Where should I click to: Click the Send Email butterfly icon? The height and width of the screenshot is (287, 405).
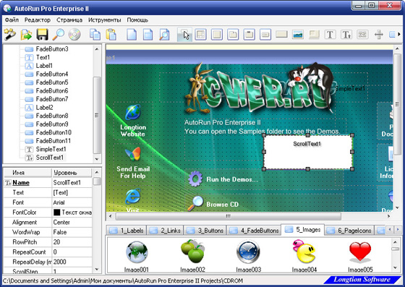click(x=133, y=154)
